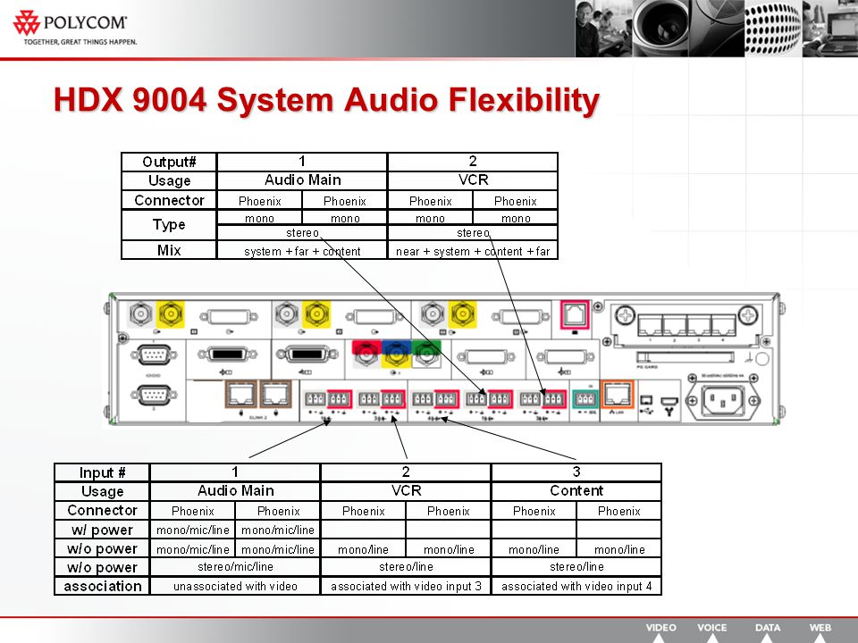Click 'associated with video input 4' cell
858x643 pixels.
576,586
